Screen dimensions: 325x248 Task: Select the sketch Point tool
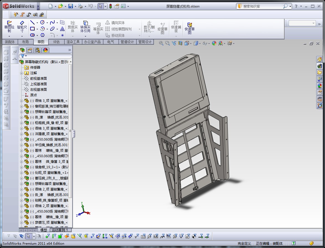click(x=62, y=35)
